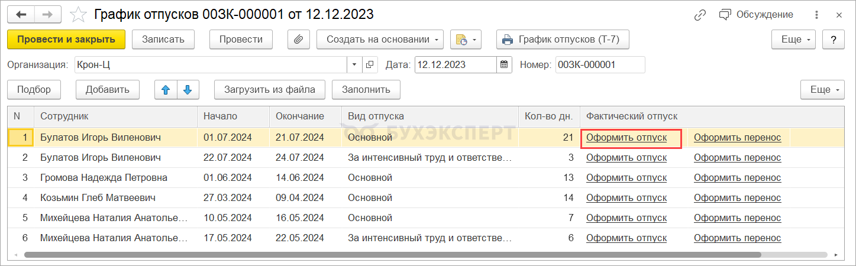The image size is (856, 266).
Task: Add document to favorites with star icon
Action: click(x=77, y=14)
